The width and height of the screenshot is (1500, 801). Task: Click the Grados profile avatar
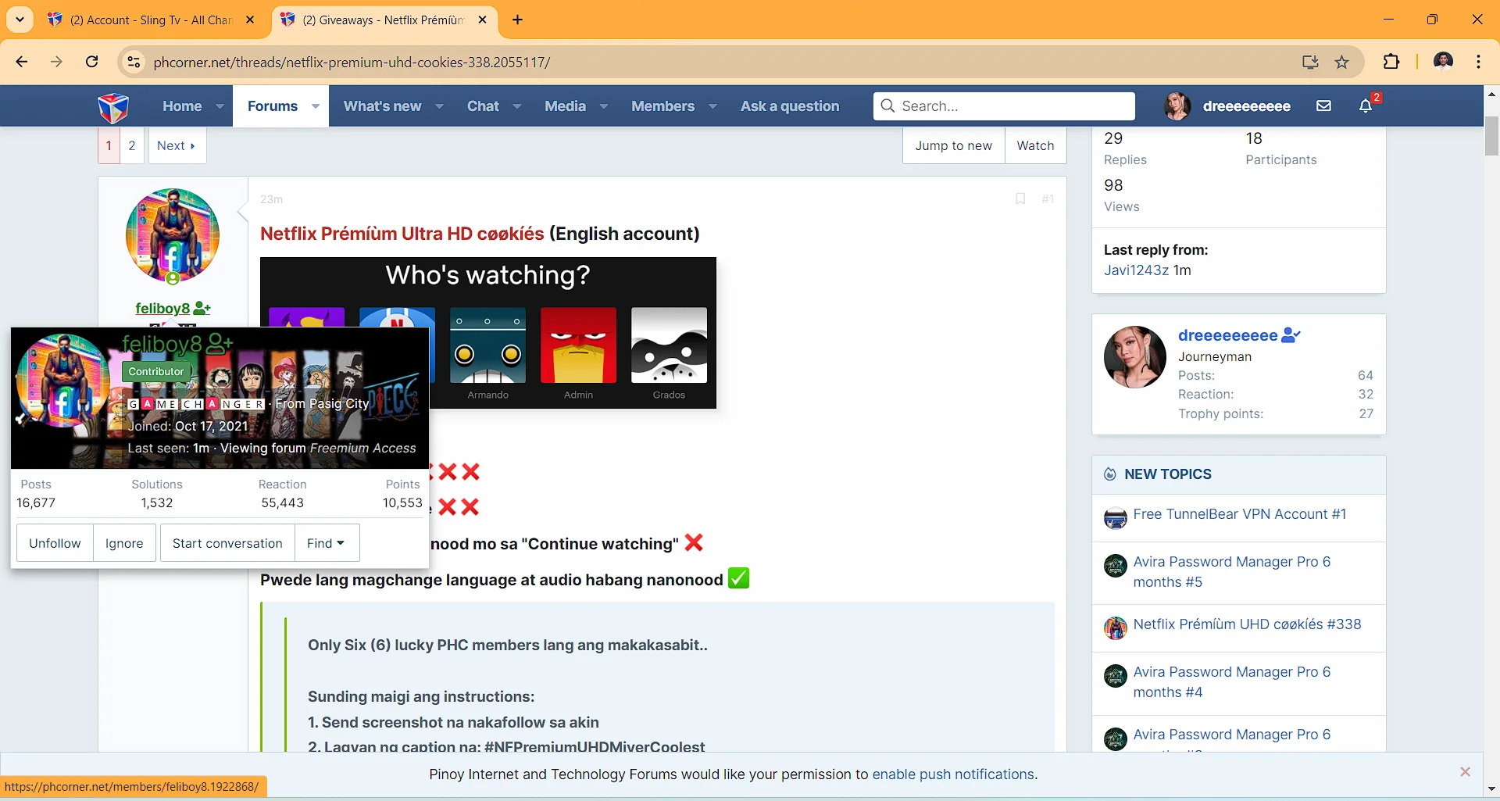click(669, 345)
